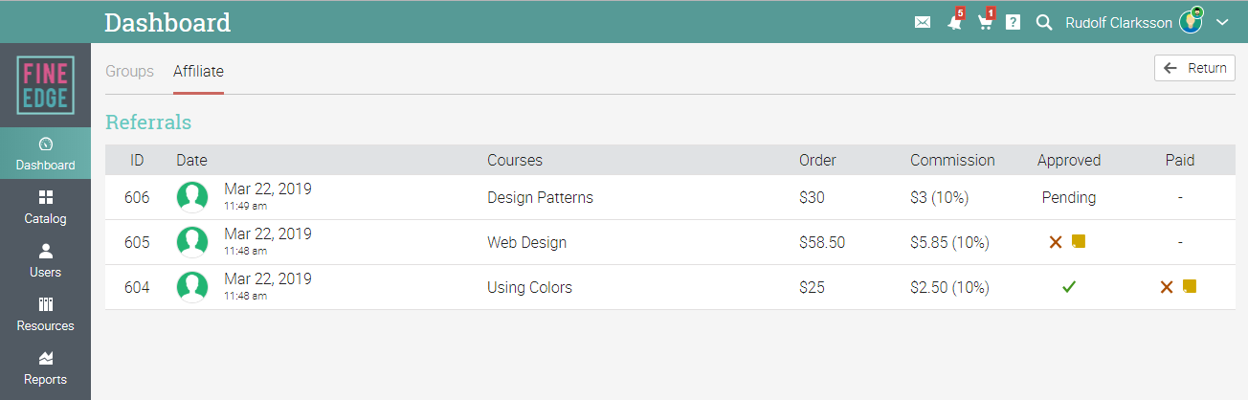Select Dashboard in the sidebar
This screenshot has height=400, width=1248.
pos(45,153)
